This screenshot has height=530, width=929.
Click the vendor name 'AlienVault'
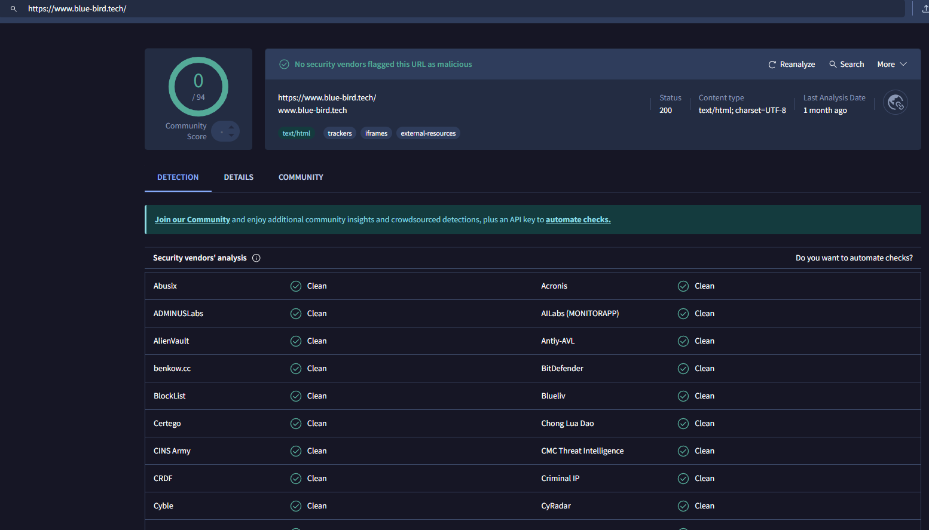click(171, 341)
